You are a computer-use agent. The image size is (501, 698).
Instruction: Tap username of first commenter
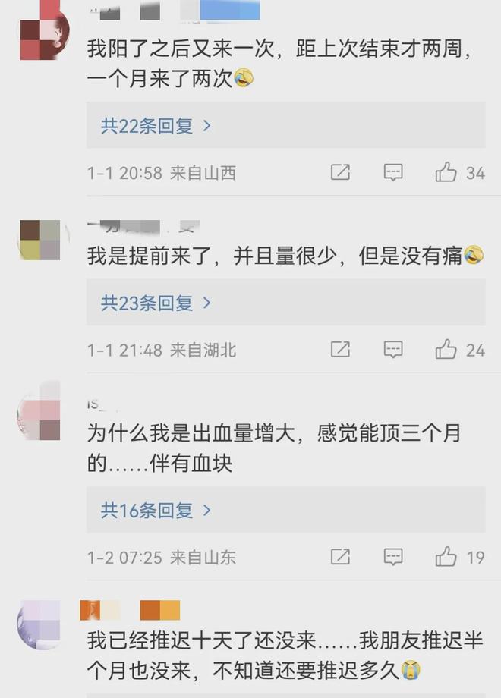pyautogui.click(x=174, y=11)
